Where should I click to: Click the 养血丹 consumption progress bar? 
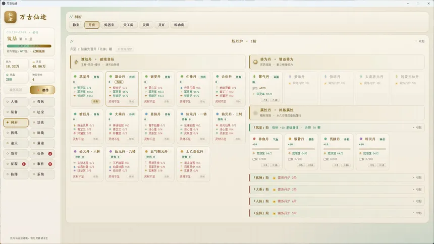pos(266,149)
